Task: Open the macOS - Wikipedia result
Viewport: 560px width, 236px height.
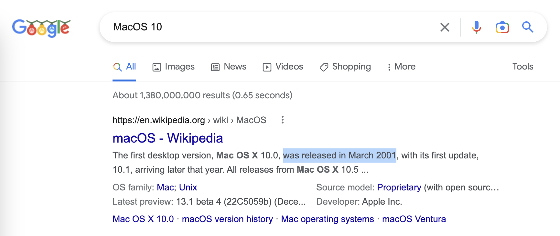Action: (168, 138)
